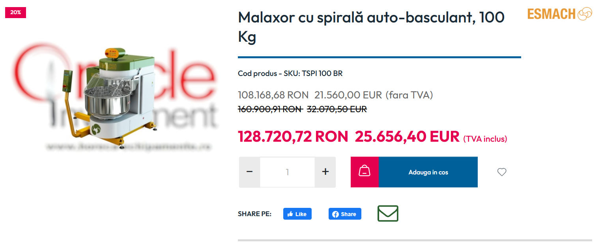The image size is (602, 248).
Task: Click the TVA inclus note
Action: tap(485, 139)
